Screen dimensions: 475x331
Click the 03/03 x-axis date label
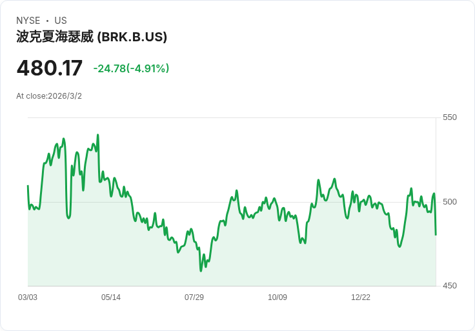coord(28,297)
